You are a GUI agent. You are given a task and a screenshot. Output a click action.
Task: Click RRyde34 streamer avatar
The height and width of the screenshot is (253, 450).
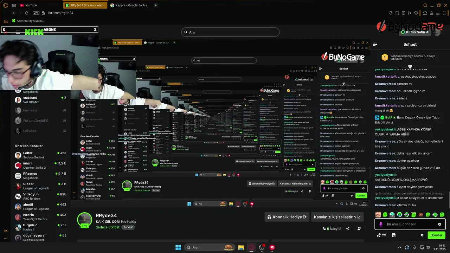(x=84, y=220)
